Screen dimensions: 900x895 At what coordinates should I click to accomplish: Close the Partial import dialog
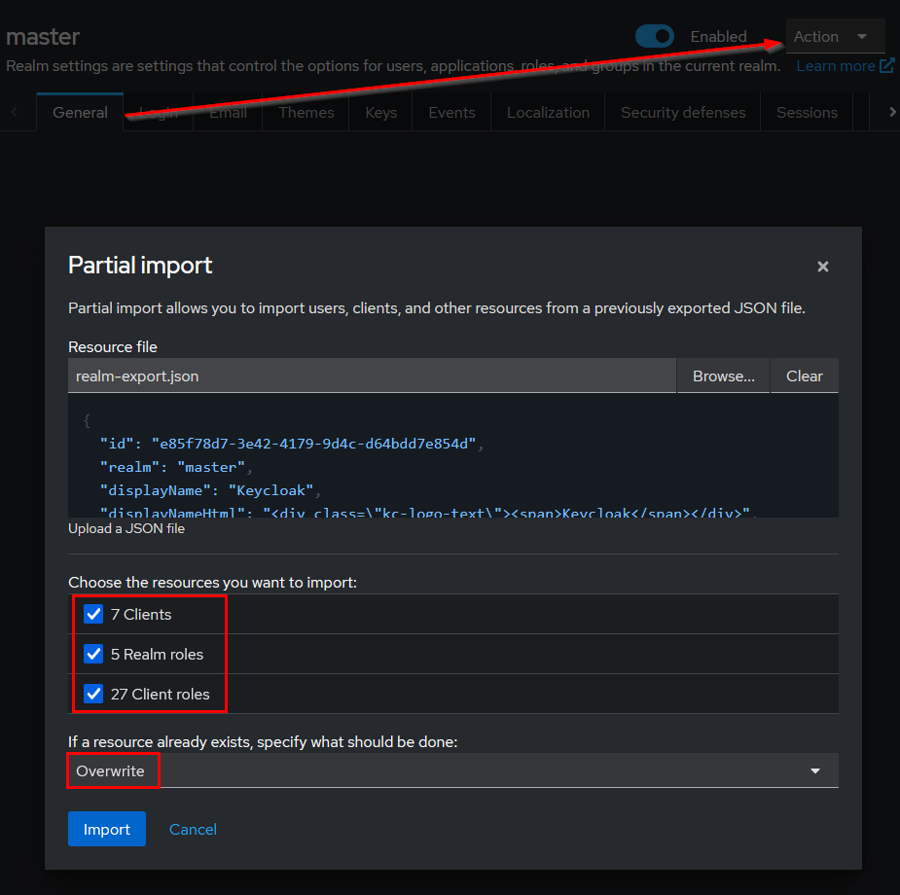click(822, 266)
